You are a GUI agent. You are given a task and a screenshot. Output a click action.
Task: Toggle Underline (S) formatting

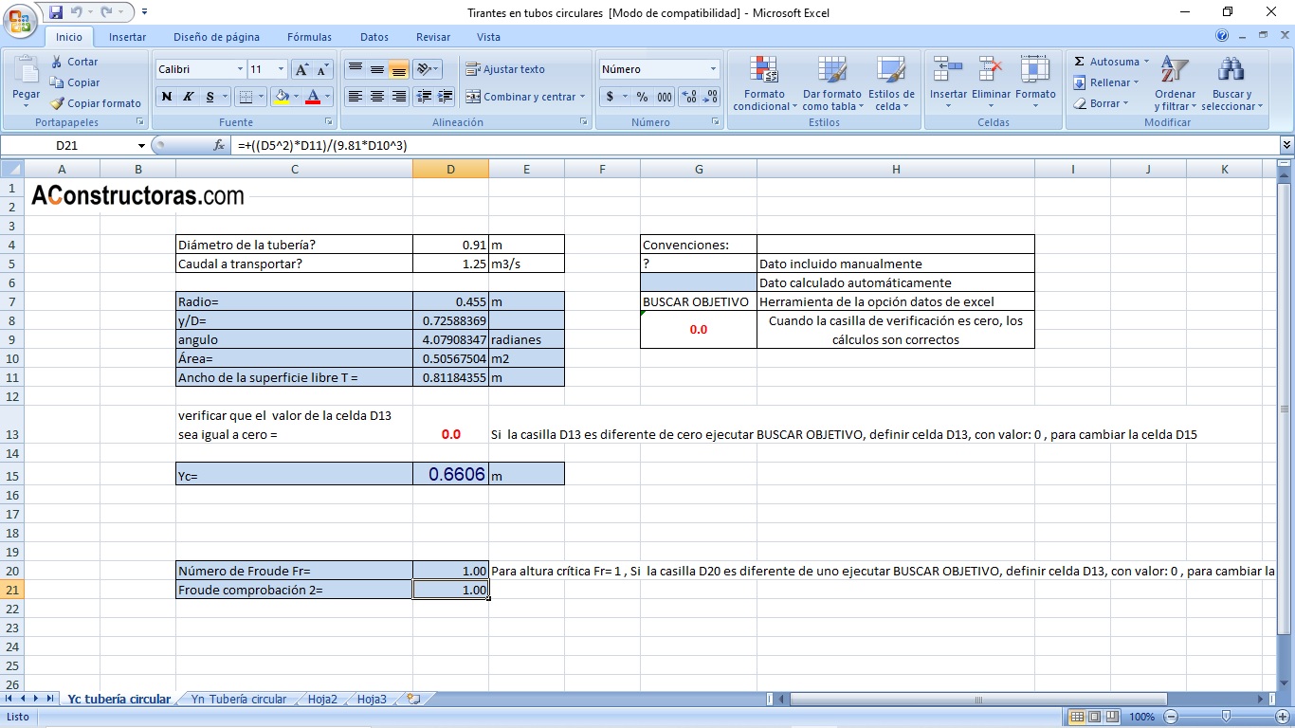pyautogui.click(x=210, y=97)
